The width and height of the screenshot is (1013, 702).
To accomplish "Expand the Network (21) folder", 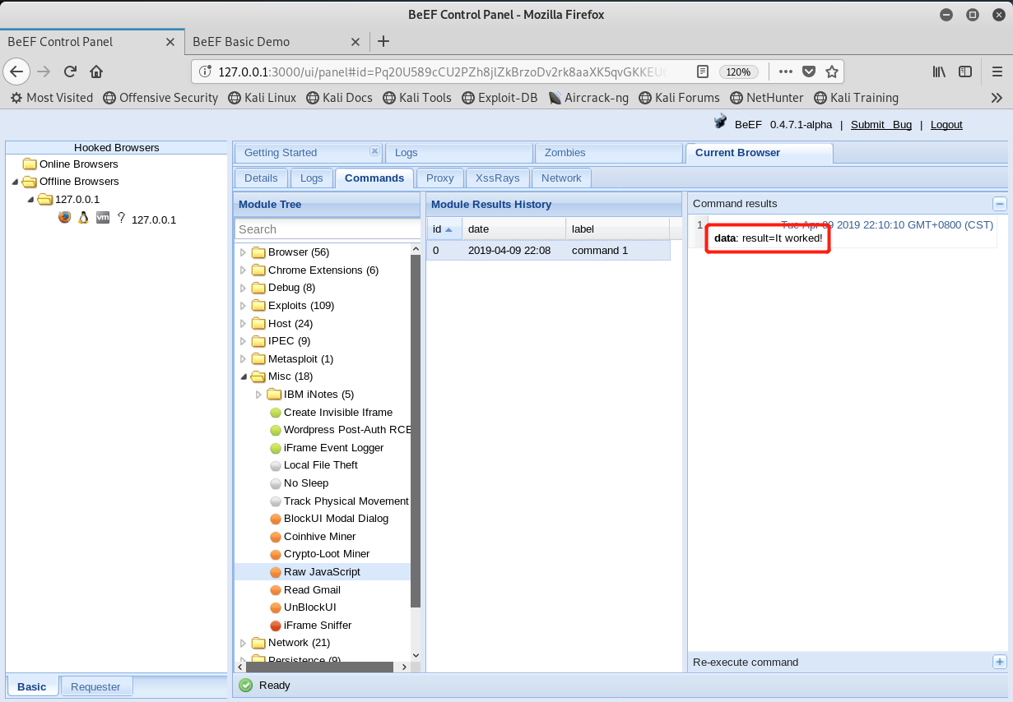I will [x=243, y=643].
